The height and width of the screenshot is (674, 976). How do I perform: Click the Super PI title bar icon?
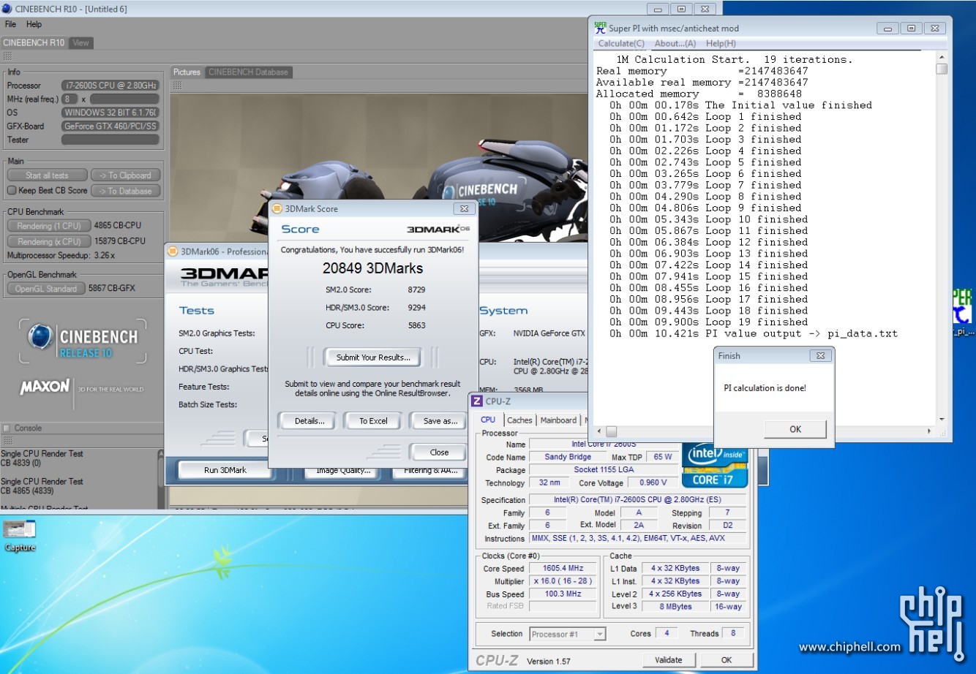click(600, 28)
